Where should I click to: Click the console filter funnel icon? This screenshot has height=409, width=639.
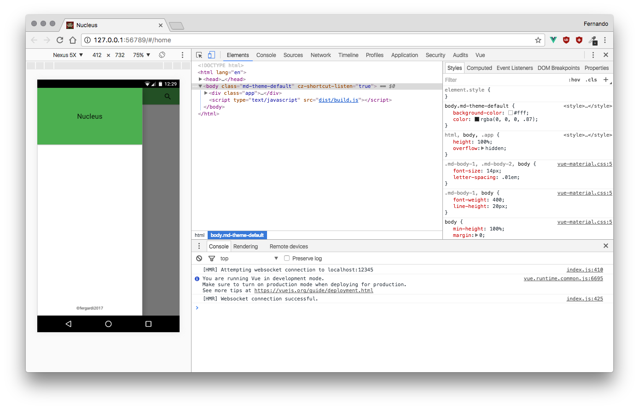pos(212,259)
